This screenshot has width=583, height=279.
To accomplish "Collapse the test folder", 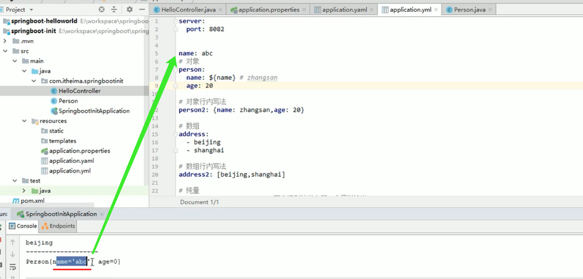I will point(15,181).
